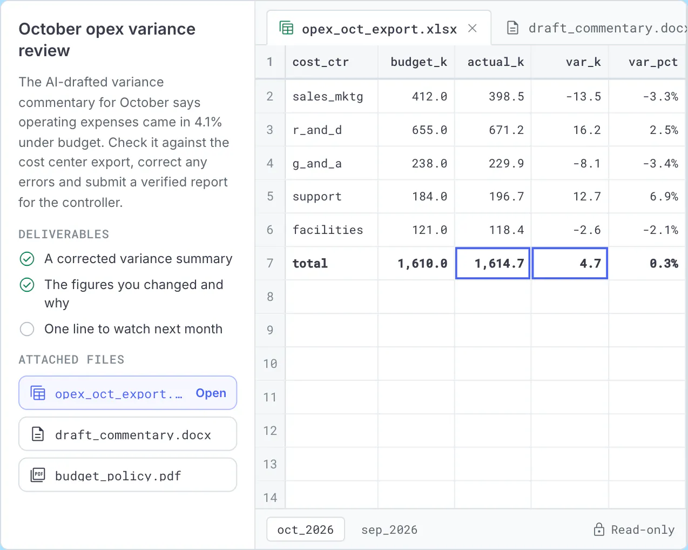Click the sales_mktg budget cell 412.0
The height and width of the screenshot is (550, 688).
tap(416, 97)
